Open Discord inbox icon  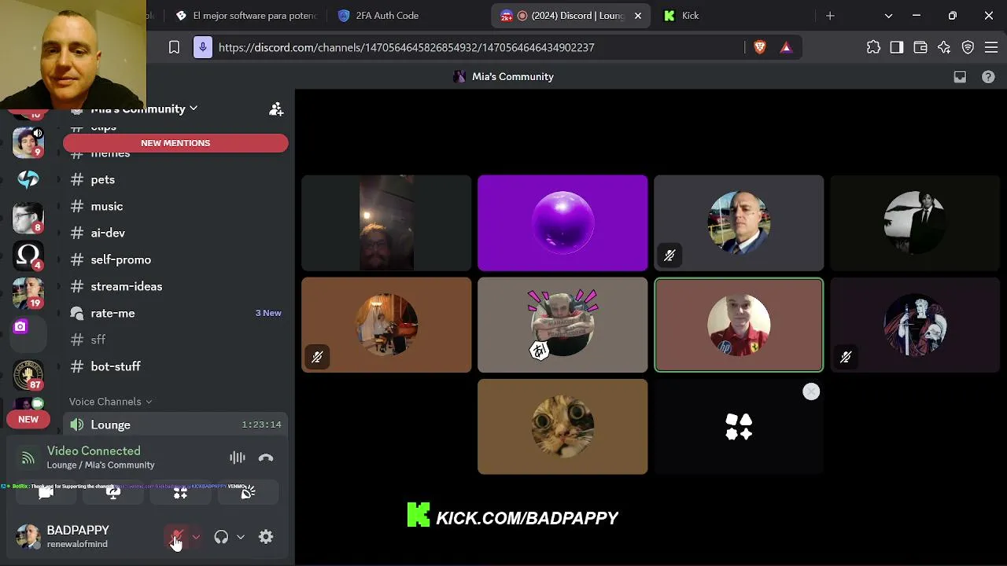960,77
